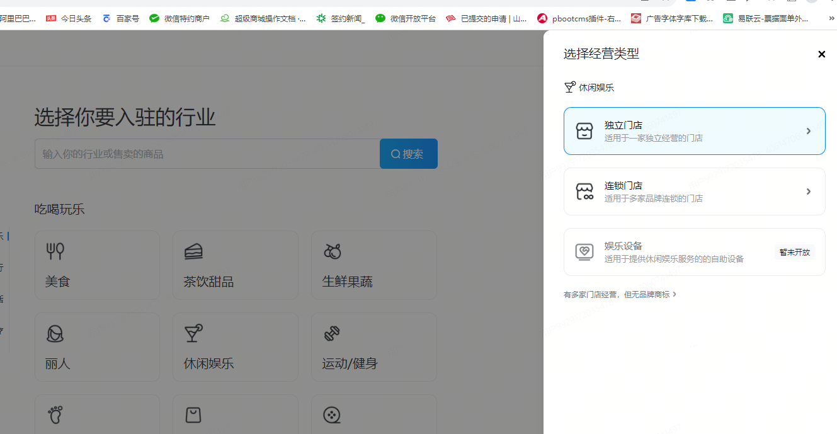837x434 pixels.
Task: Click the 微信特约商户 green favicon
Action: 154,18
